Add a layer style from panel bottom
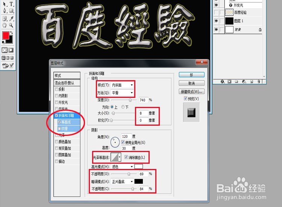The width and height of the screenshot is (282, 207). (x=223, y=82)
